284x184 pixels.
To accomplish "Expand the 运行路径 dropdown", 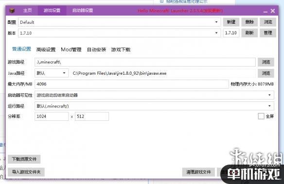I will click(154, 106).
